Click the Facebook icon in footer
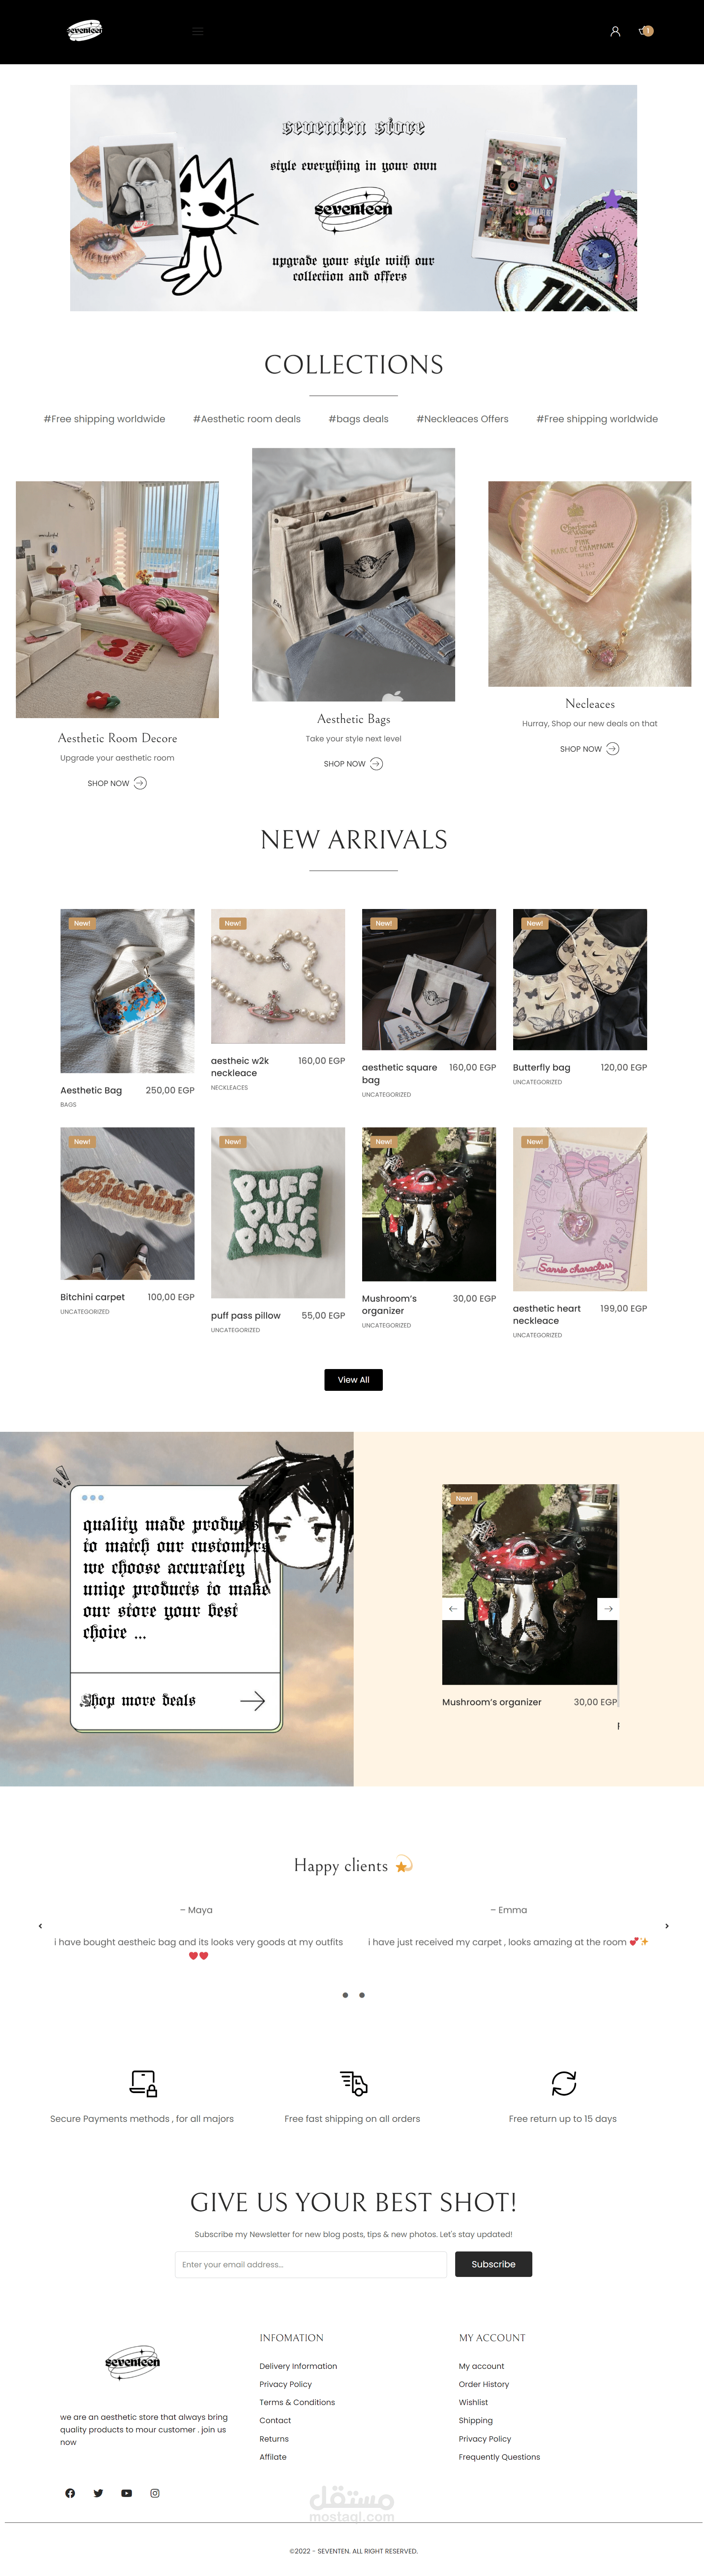This screenshot has width=704, height=2576. (x=70, y=2493)
